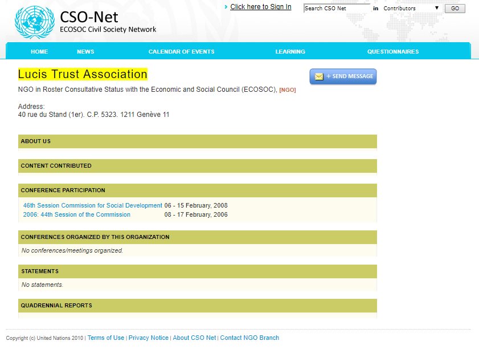Click the Send Message button
This screenshot has height=353, width=479.
[343, 76]
